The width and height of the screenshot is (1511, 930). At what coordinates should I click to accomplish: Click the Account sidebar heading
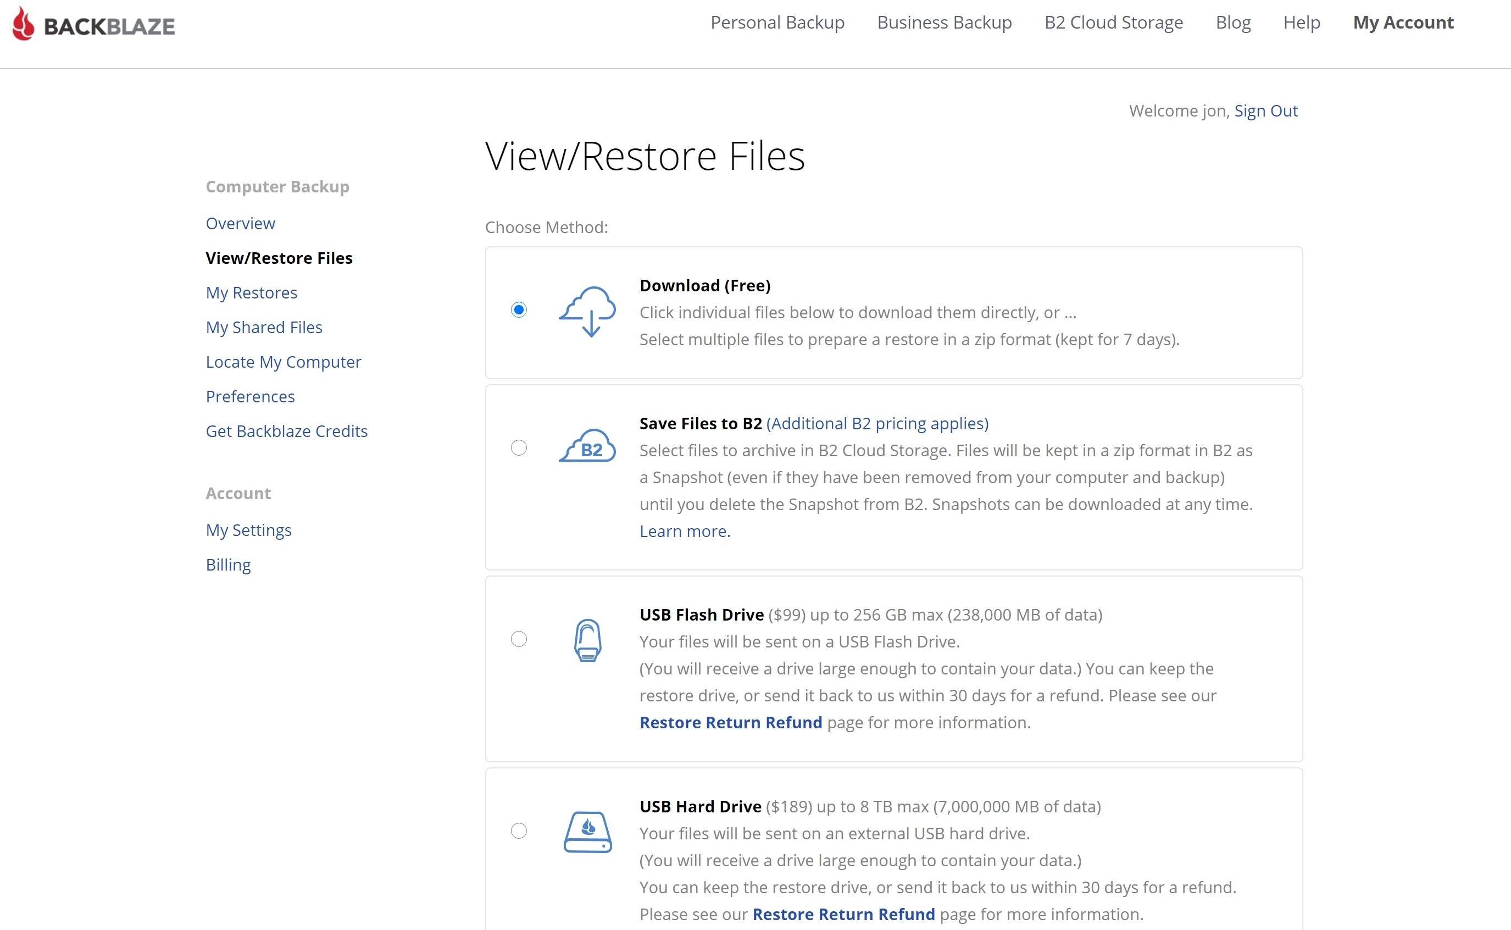point(238,493)
